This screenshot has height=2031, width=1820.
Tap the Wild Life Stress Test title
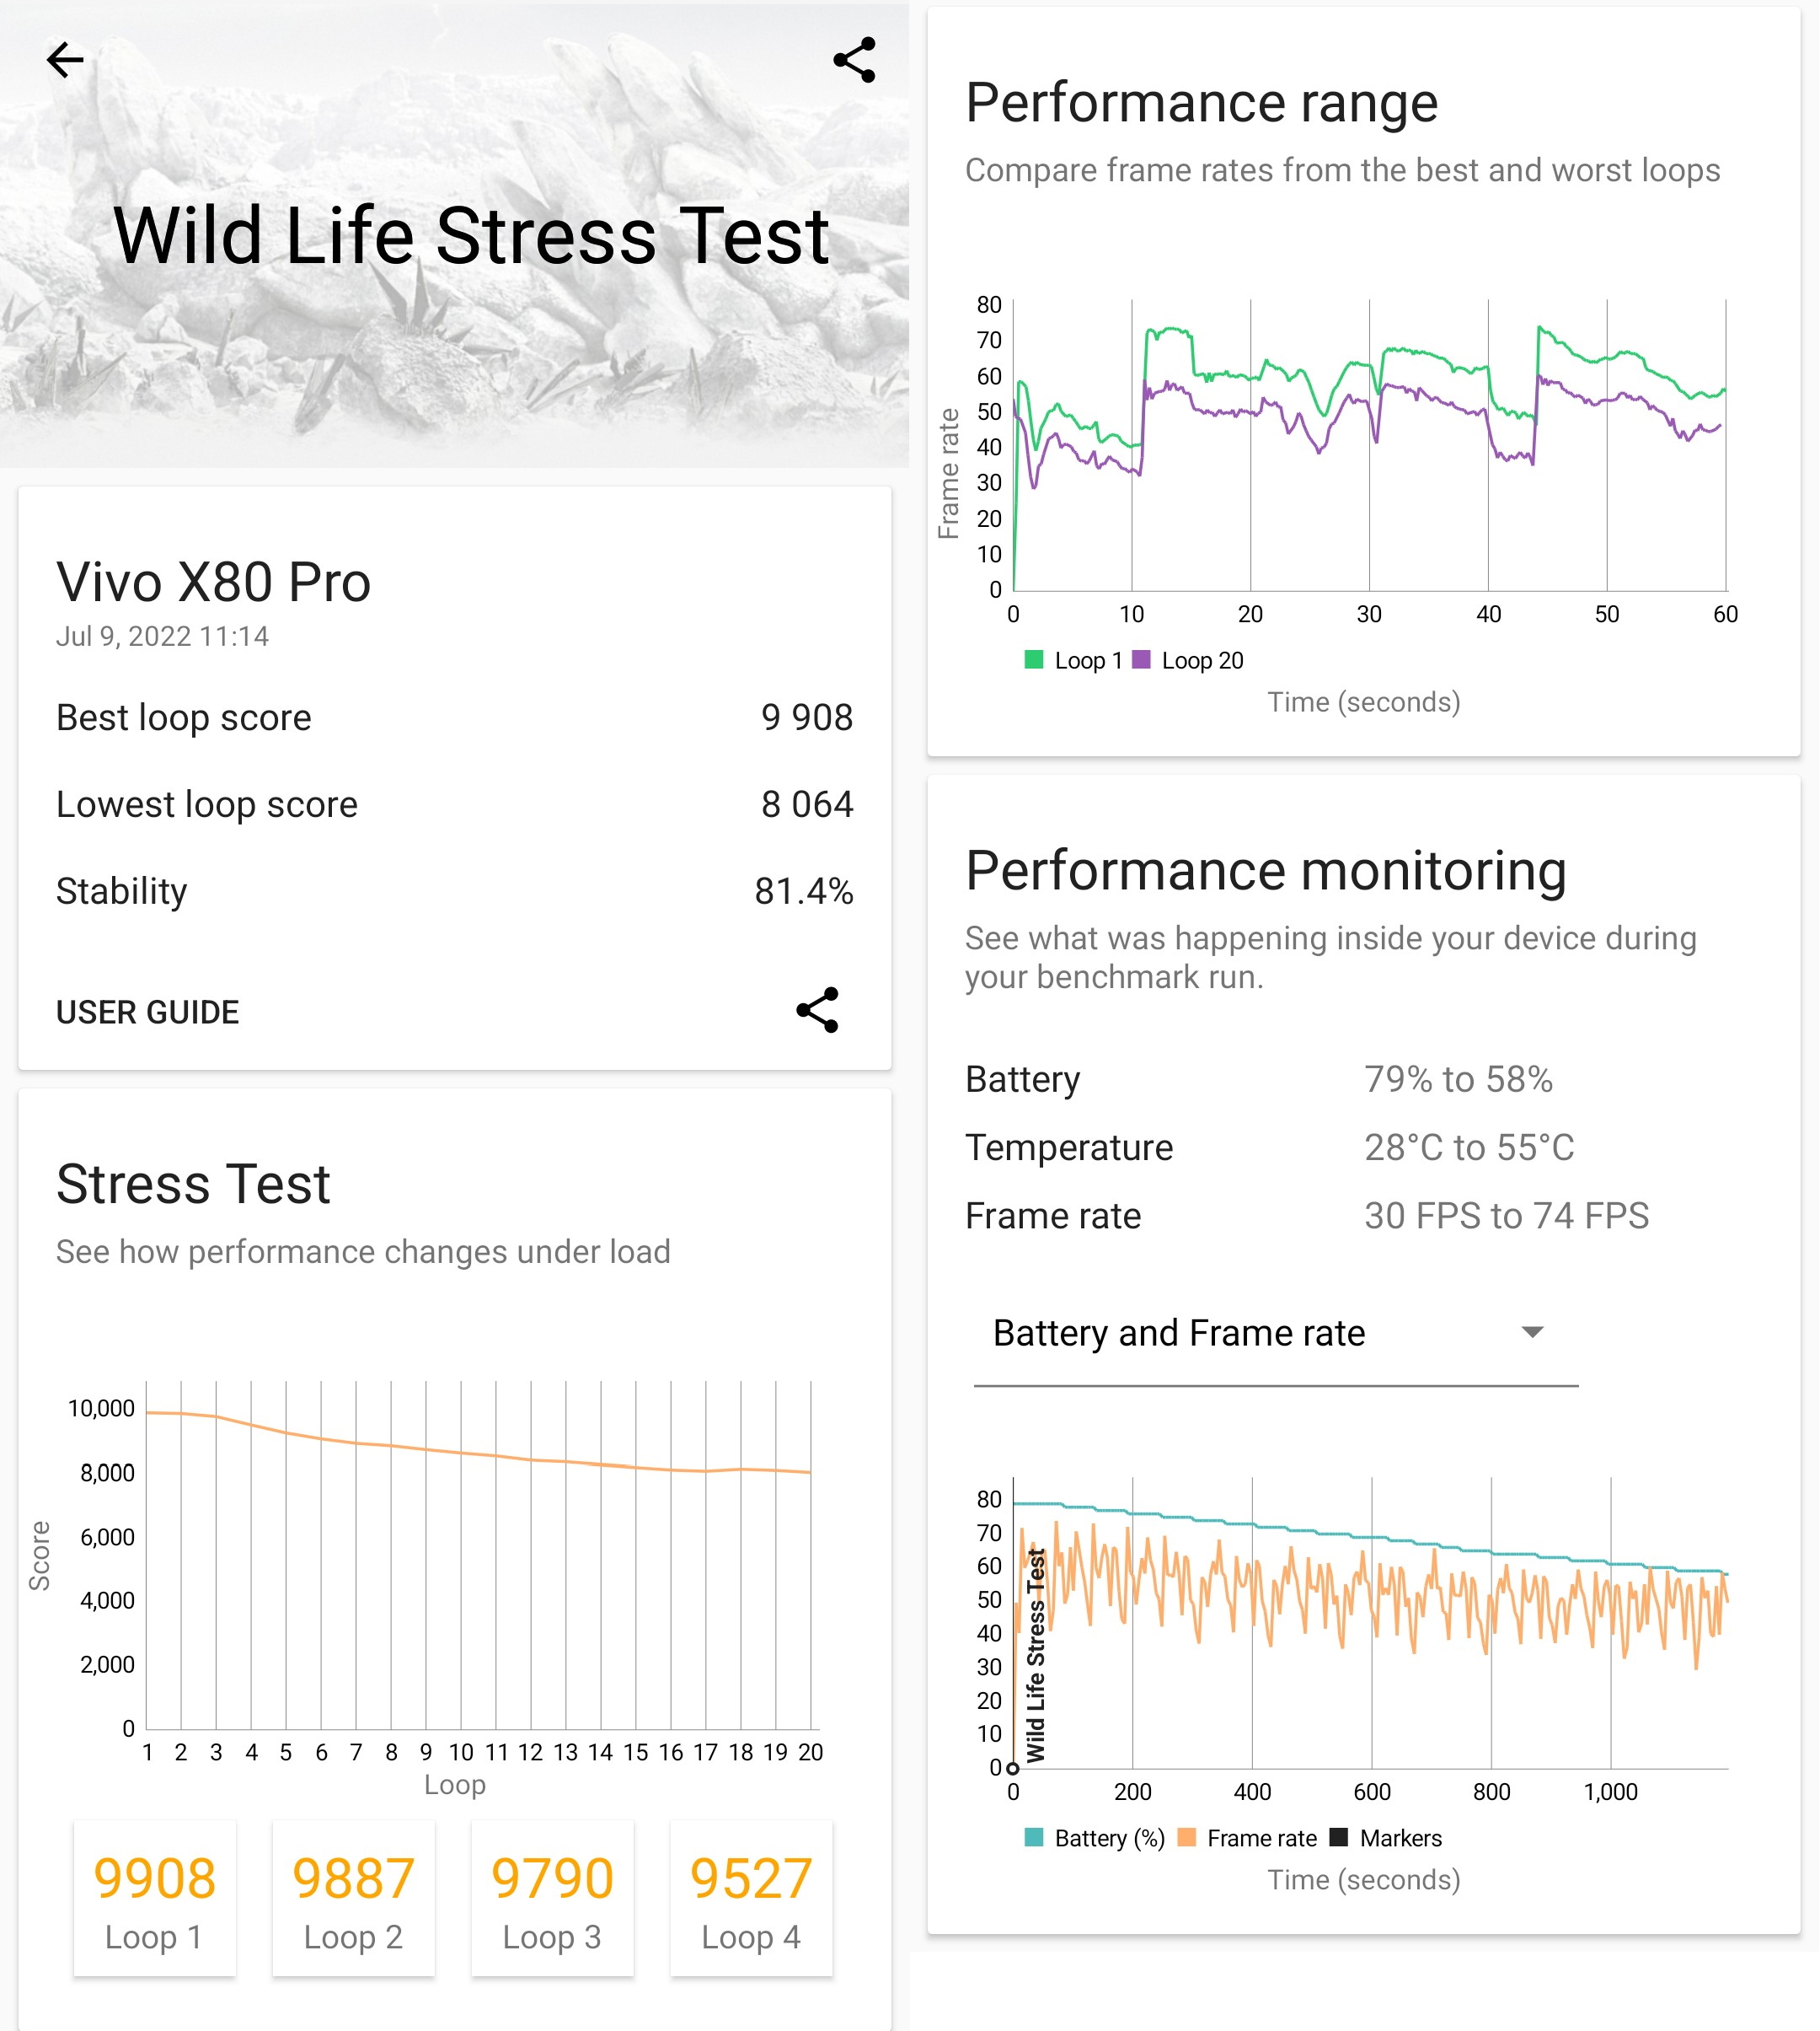coord(471,237)
